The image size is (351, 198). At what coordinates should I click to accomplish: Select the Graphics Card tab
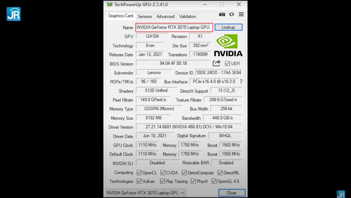tap(120, 16)
